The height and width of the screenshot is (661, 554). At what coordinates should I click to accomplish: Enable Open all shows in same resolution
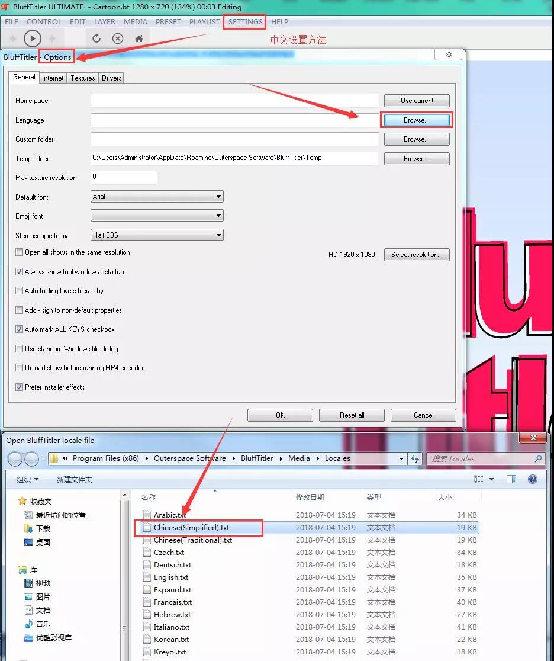(19, 252)
